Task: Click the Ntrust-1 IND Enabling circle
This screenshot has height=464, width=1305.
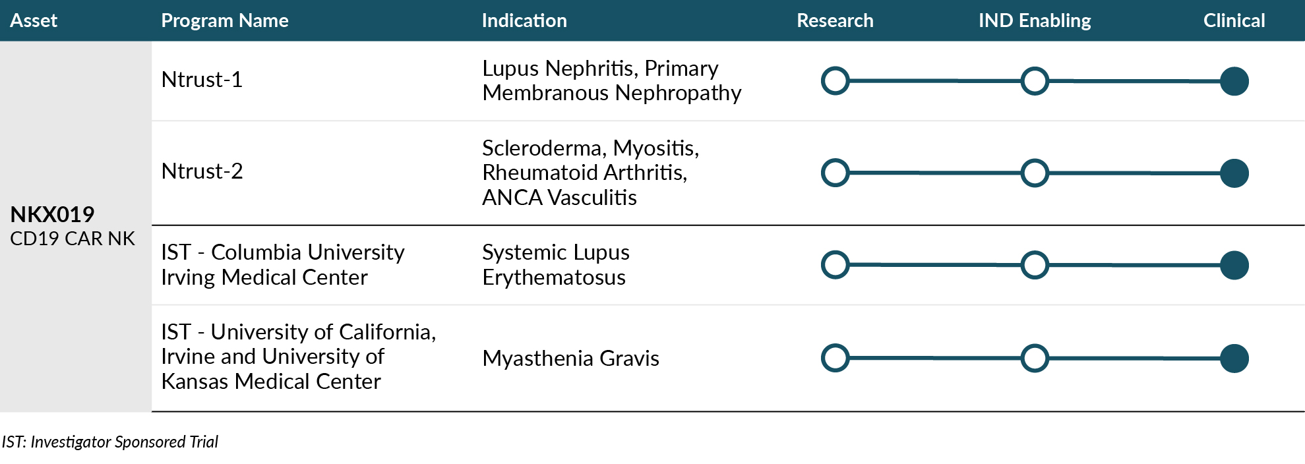Action: 1035,81
